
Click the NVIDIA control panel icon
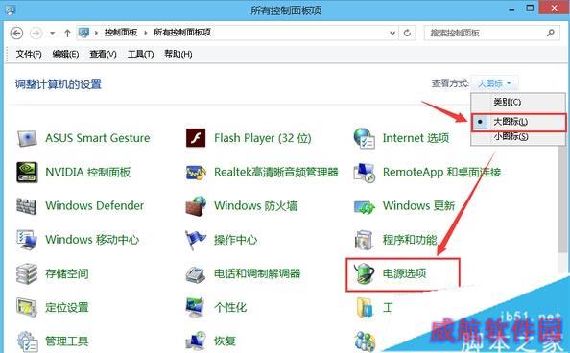click(27, 172)
